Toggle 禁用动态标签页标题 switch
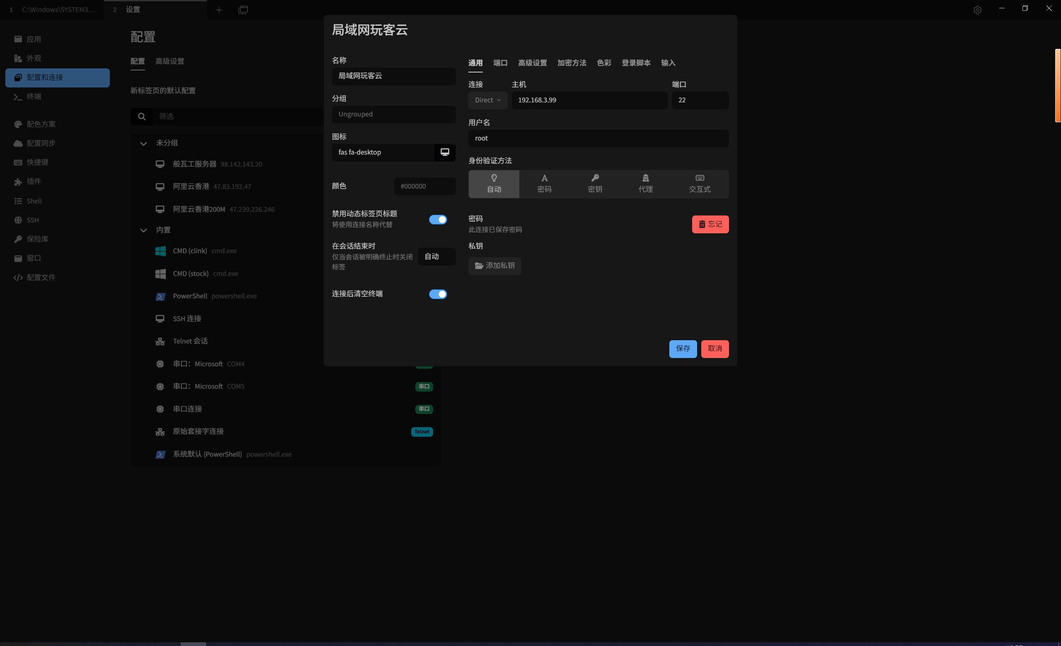Image resolution: width=1061 pixels, height=646 pixels. (x=438, y=220)
